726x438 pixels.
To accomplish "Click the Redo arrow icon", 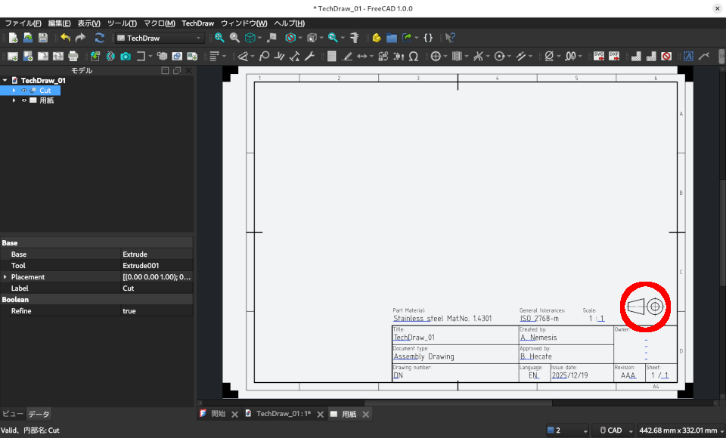I will [x=80, y=38].
